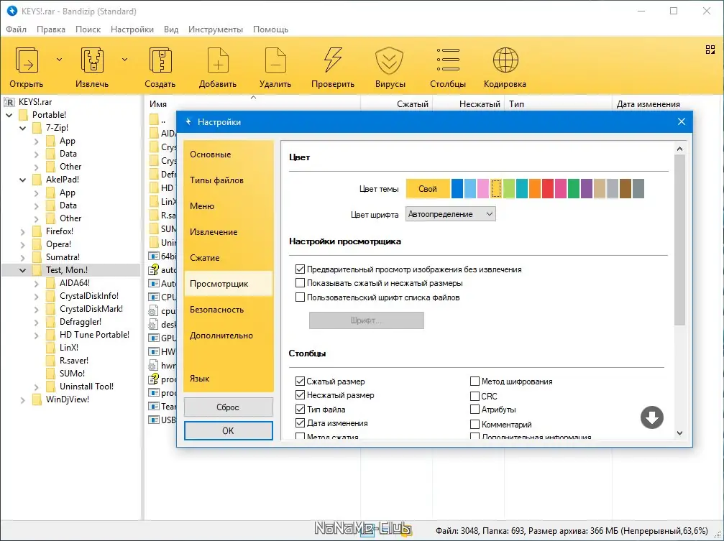Uncheck Тип файла column
This screenshot has height=541, width=724.
300,410
